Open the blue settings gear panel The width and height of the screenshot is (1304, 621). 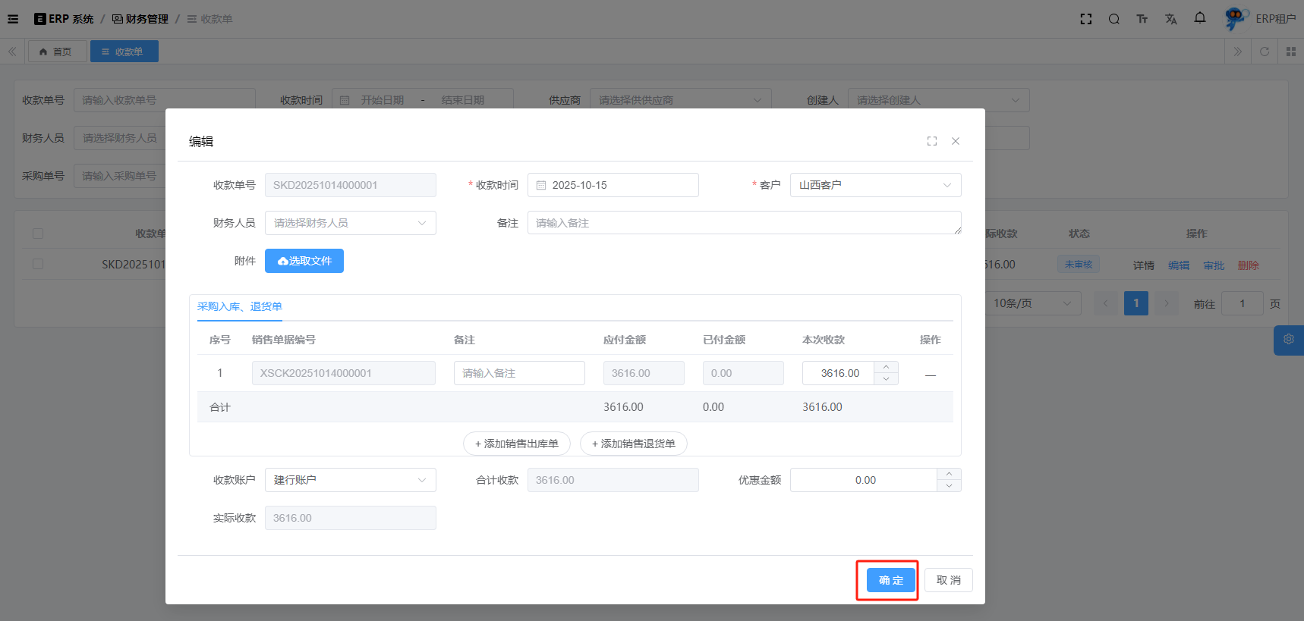pos(1288,340)
